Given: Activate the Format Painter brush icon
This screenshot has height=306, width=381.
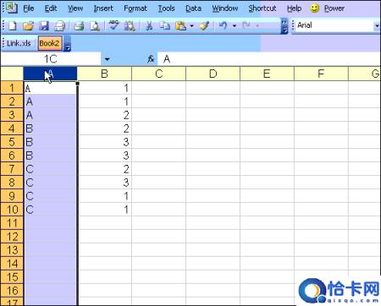Looking at the screenshot, I should pos(204,26).
